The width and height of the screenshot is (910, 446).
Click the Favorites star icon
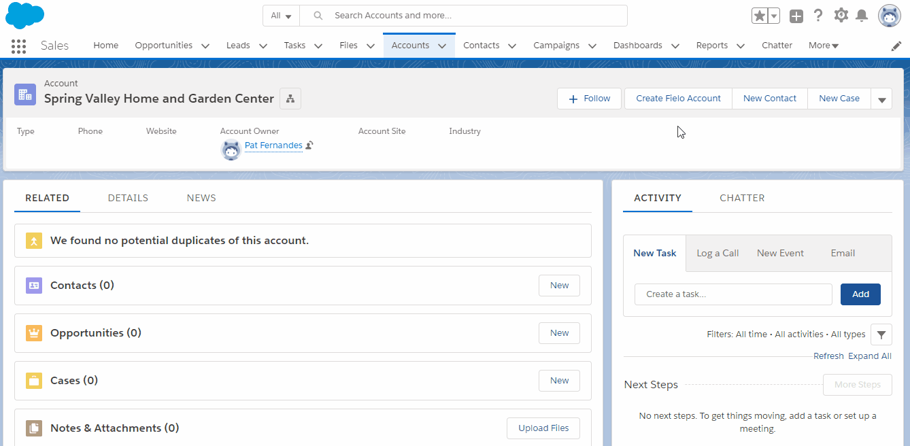(760, 16)
